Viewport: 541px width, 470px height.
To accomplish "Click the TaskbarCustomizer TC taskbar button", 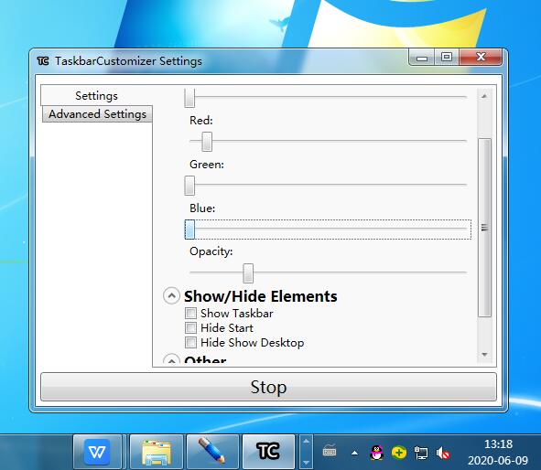I will (x=268, y=452).
